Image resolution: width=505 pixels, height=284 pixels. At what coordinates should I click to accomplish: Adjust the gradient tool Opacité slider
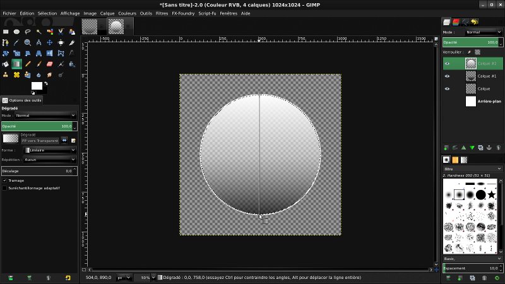pos(39,126)
